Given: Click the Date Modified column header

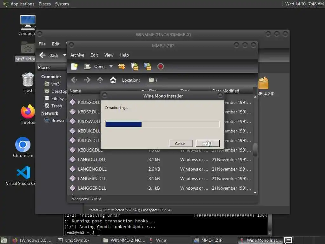Looking at the screenshot, I should pos(232,91).
